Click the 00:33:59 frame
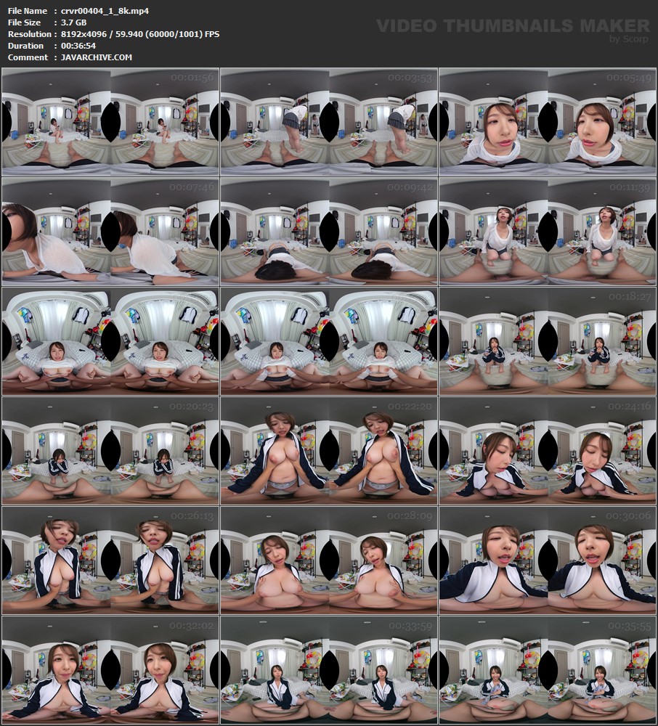This screenshot has height=726, width=658. point(329,670)
